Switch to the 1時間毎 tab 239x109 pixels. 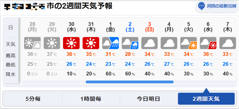pyautogui.click(x=91, y=99)
